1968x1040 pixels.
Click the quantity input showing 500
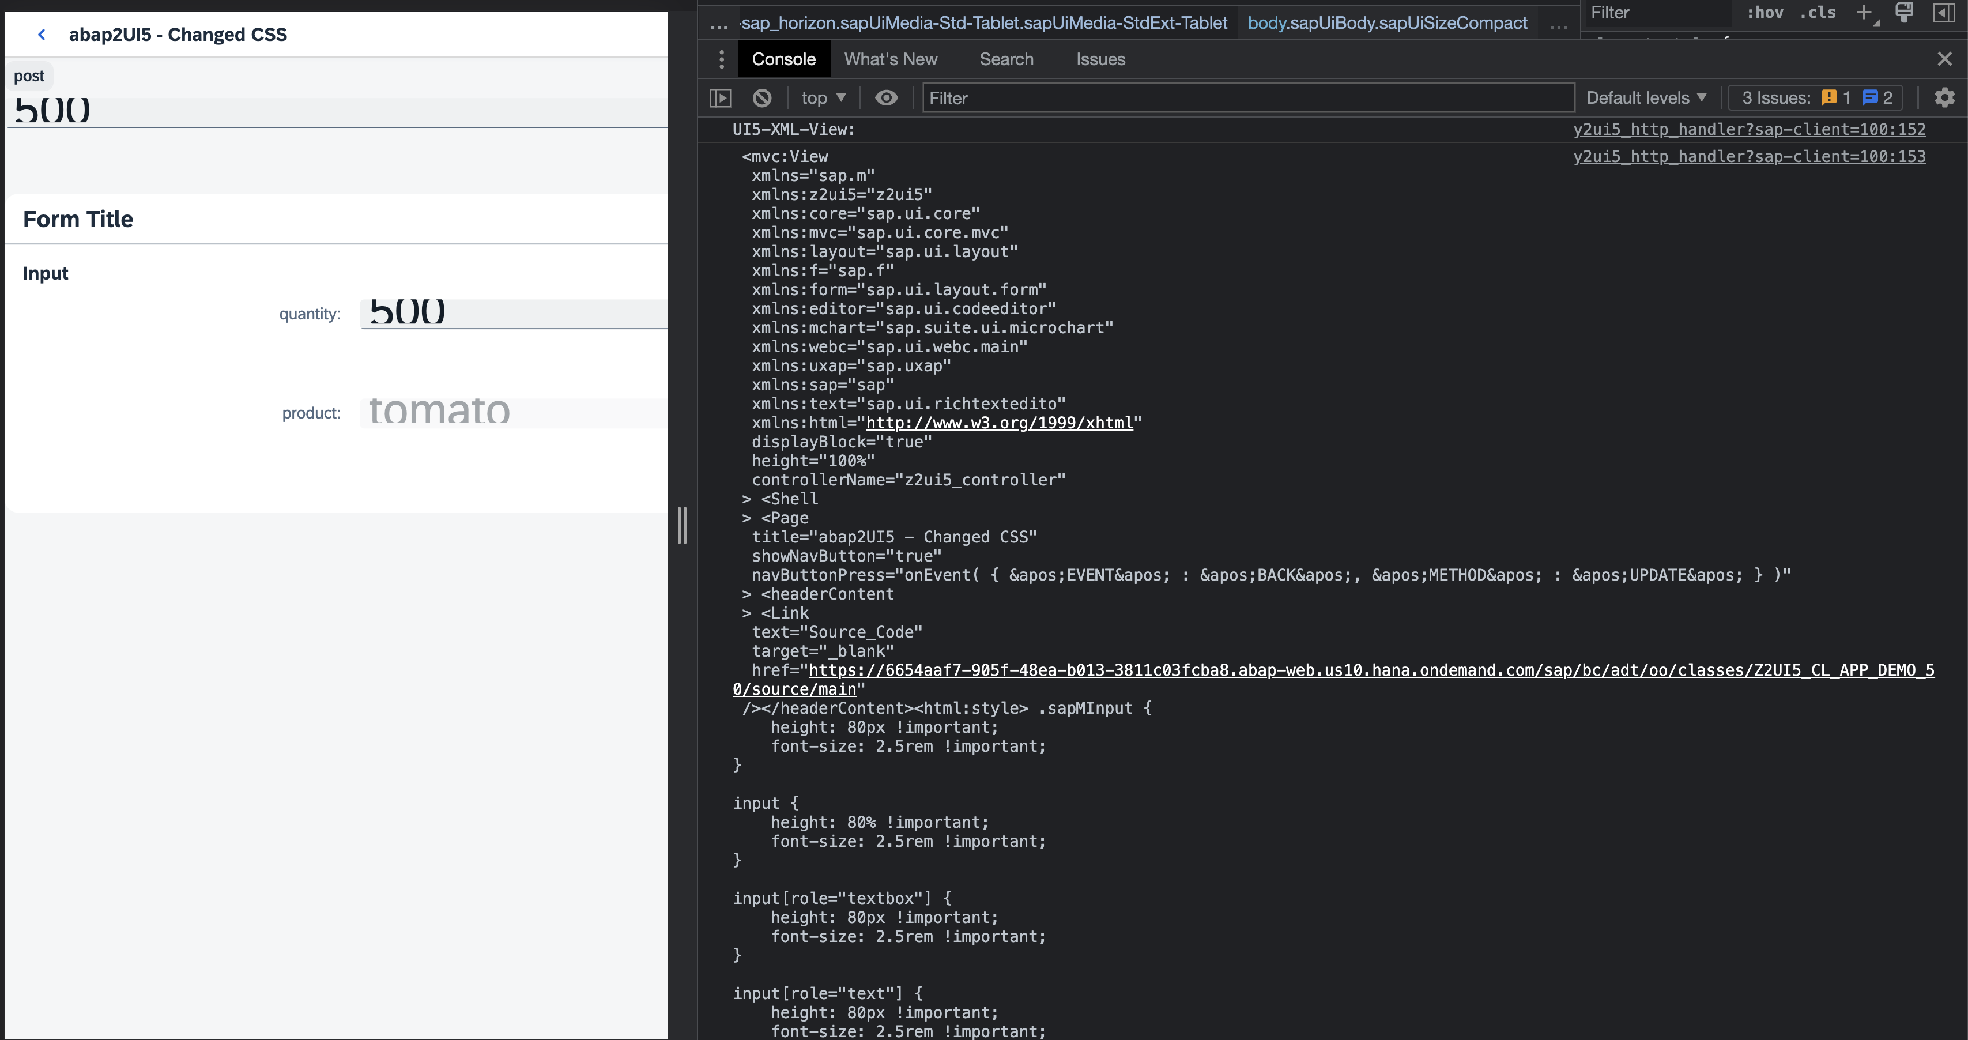pos(512,312)
